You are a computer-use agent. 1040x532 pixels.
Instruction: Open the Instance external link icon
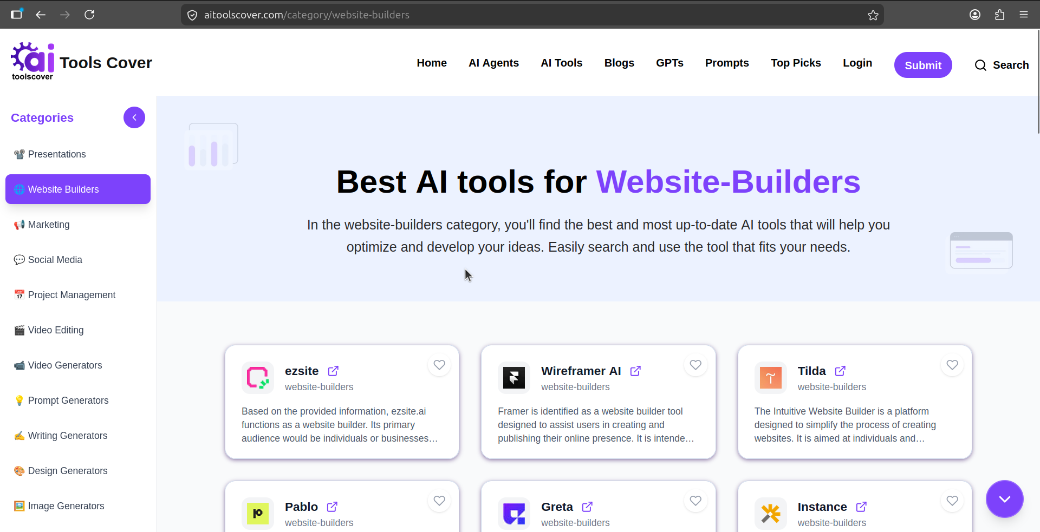tap(861, 507)
